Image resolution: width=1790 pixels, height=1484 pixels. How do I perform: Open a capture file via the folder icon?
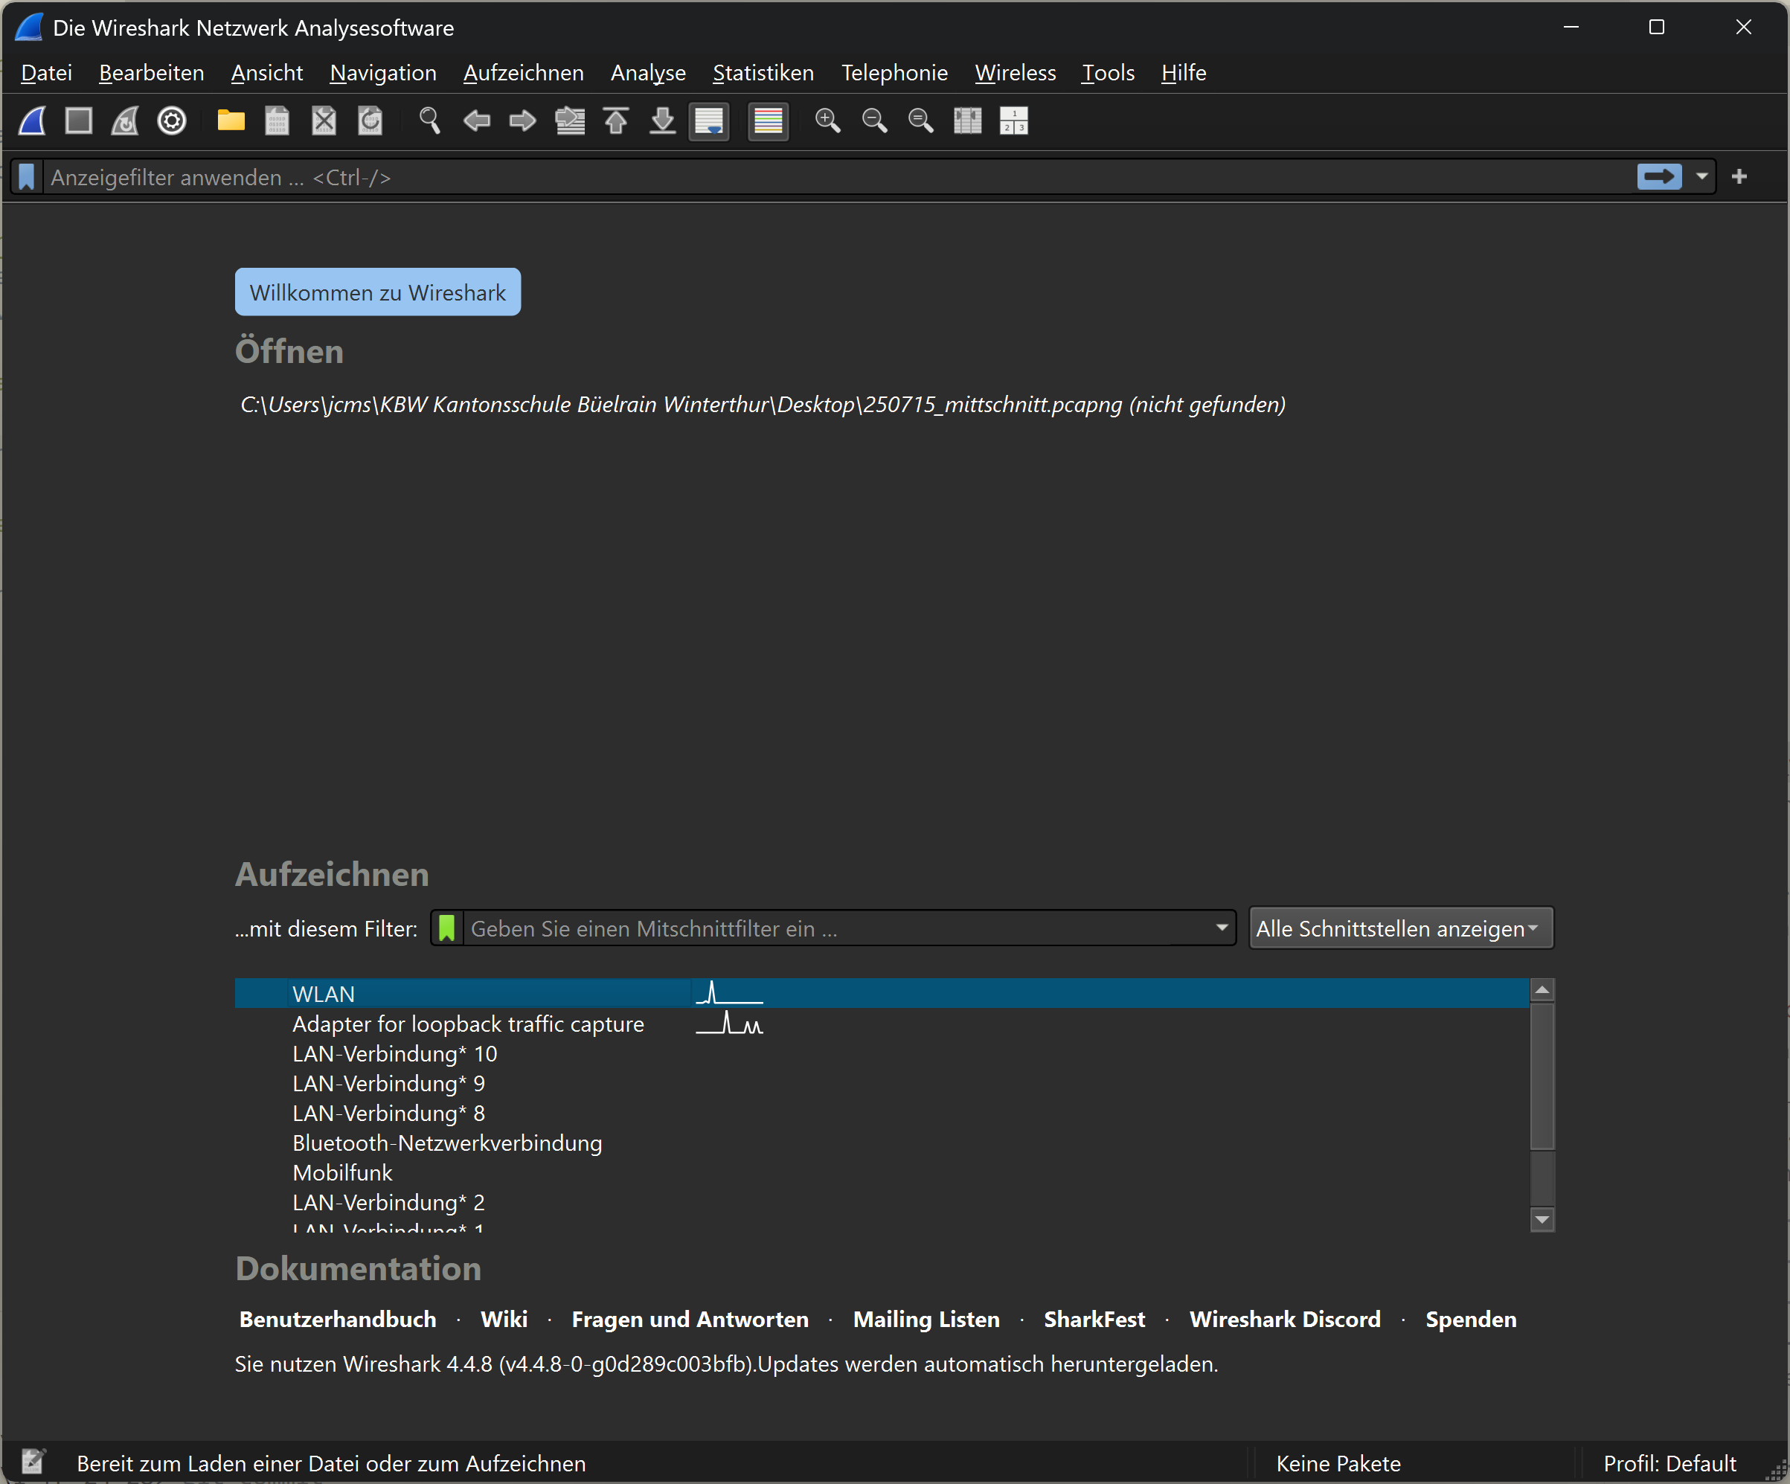pos(231,121)
